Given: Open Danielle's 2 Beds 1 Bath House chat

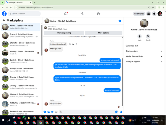Looking at the screenshot, I should [21, 61].
